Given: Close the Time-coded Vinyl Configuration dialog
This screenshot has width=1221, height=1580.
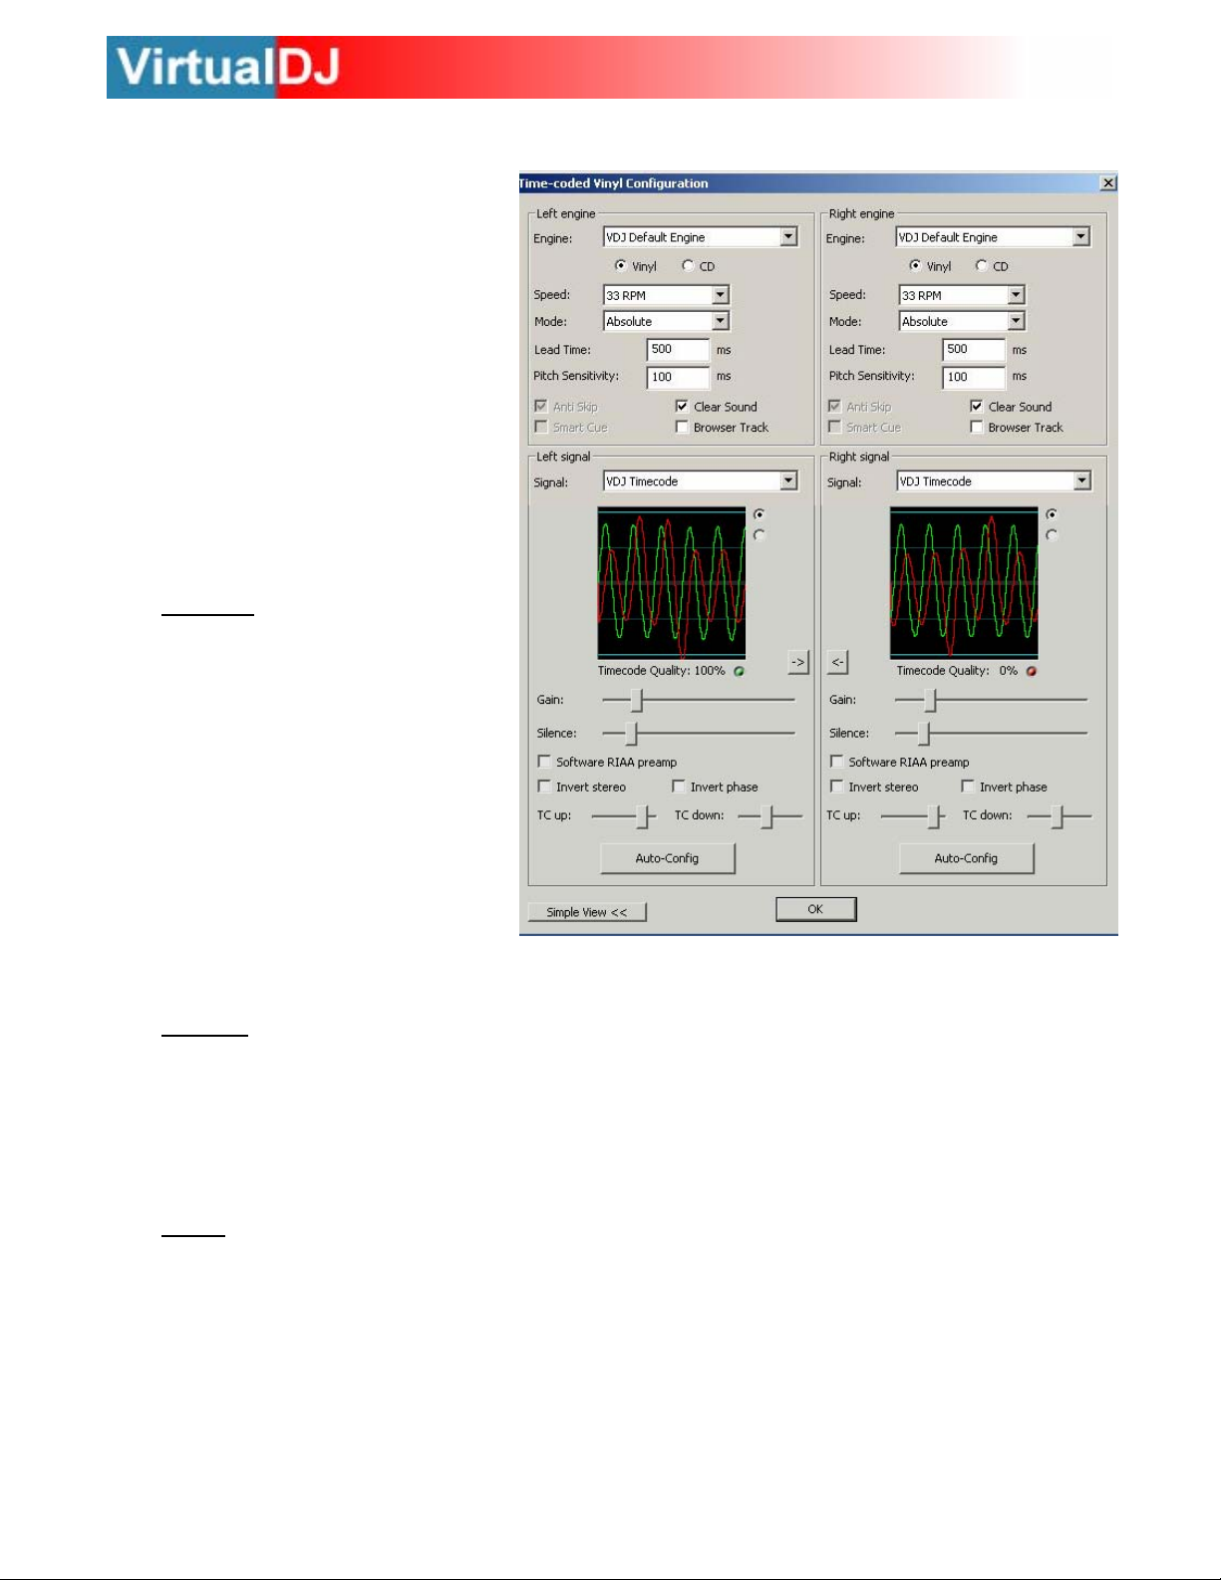Looking at the screenshot, I should [x=1108, y=183].
